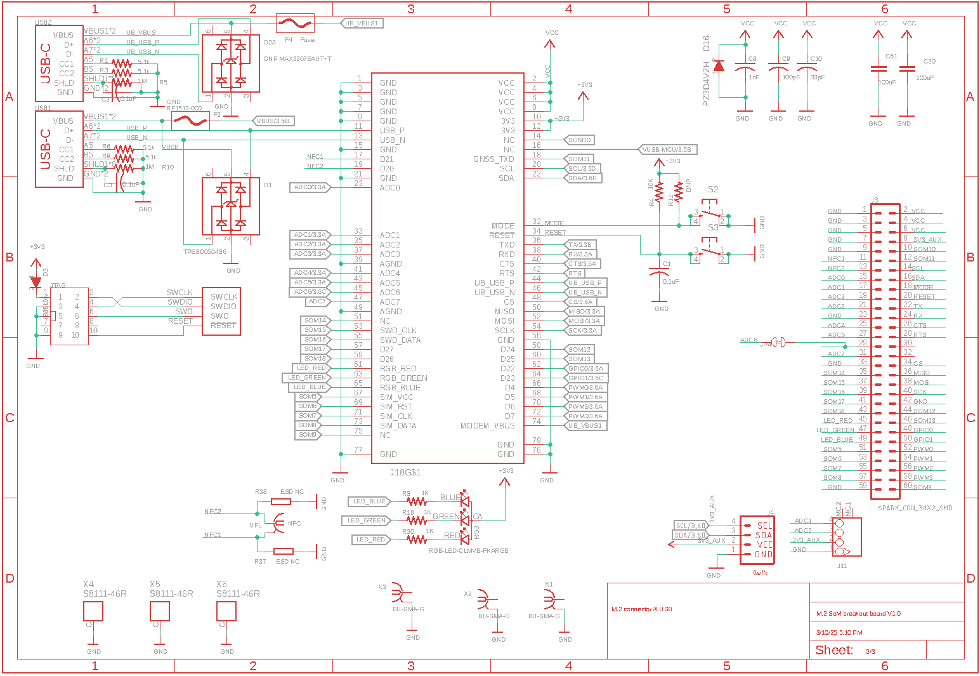Select the RX/3.3A net tag
The image size is (980, 676).
point(580,254)
